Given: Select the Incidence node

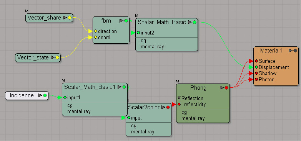Looking at the screenshot, I should [27, 95].
